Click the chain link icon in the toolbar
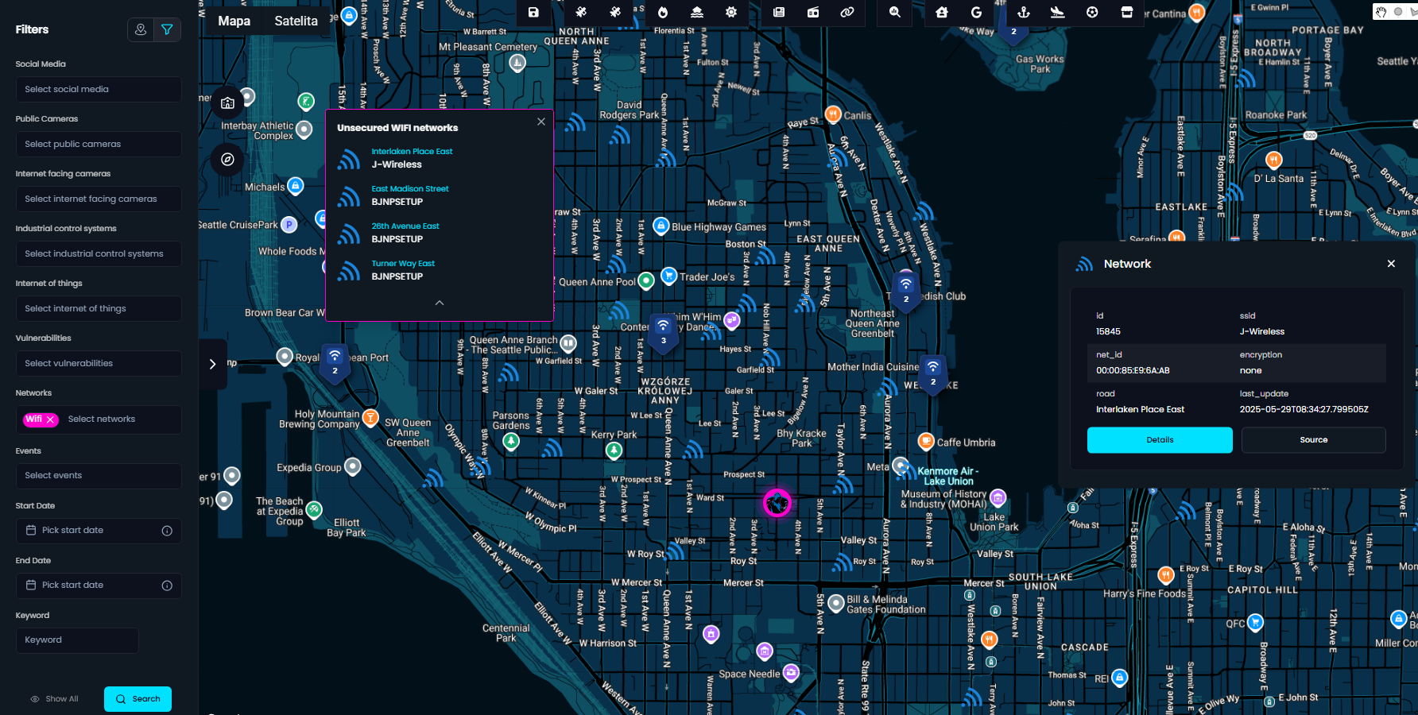The image size is (1418, 715). click(847, 12)
